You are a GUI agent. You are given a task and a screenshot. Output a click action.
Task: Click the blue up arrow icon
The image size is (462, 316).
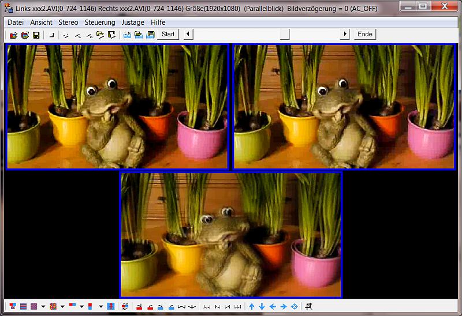(x=252, y=307)
